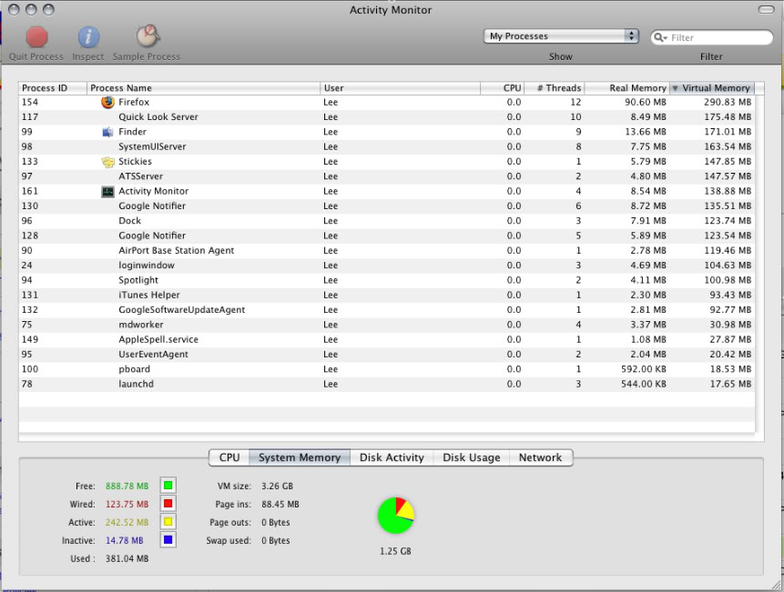Viewport: 784px width, 592px height.
Task: Select Google Notifier with process ID 130
Action: pyautogui.click(x=386, y=206)
